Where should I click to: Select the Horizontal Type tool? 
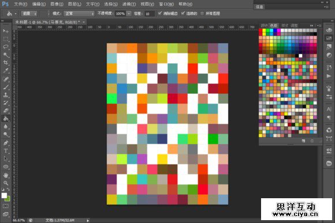click(6, 151)
